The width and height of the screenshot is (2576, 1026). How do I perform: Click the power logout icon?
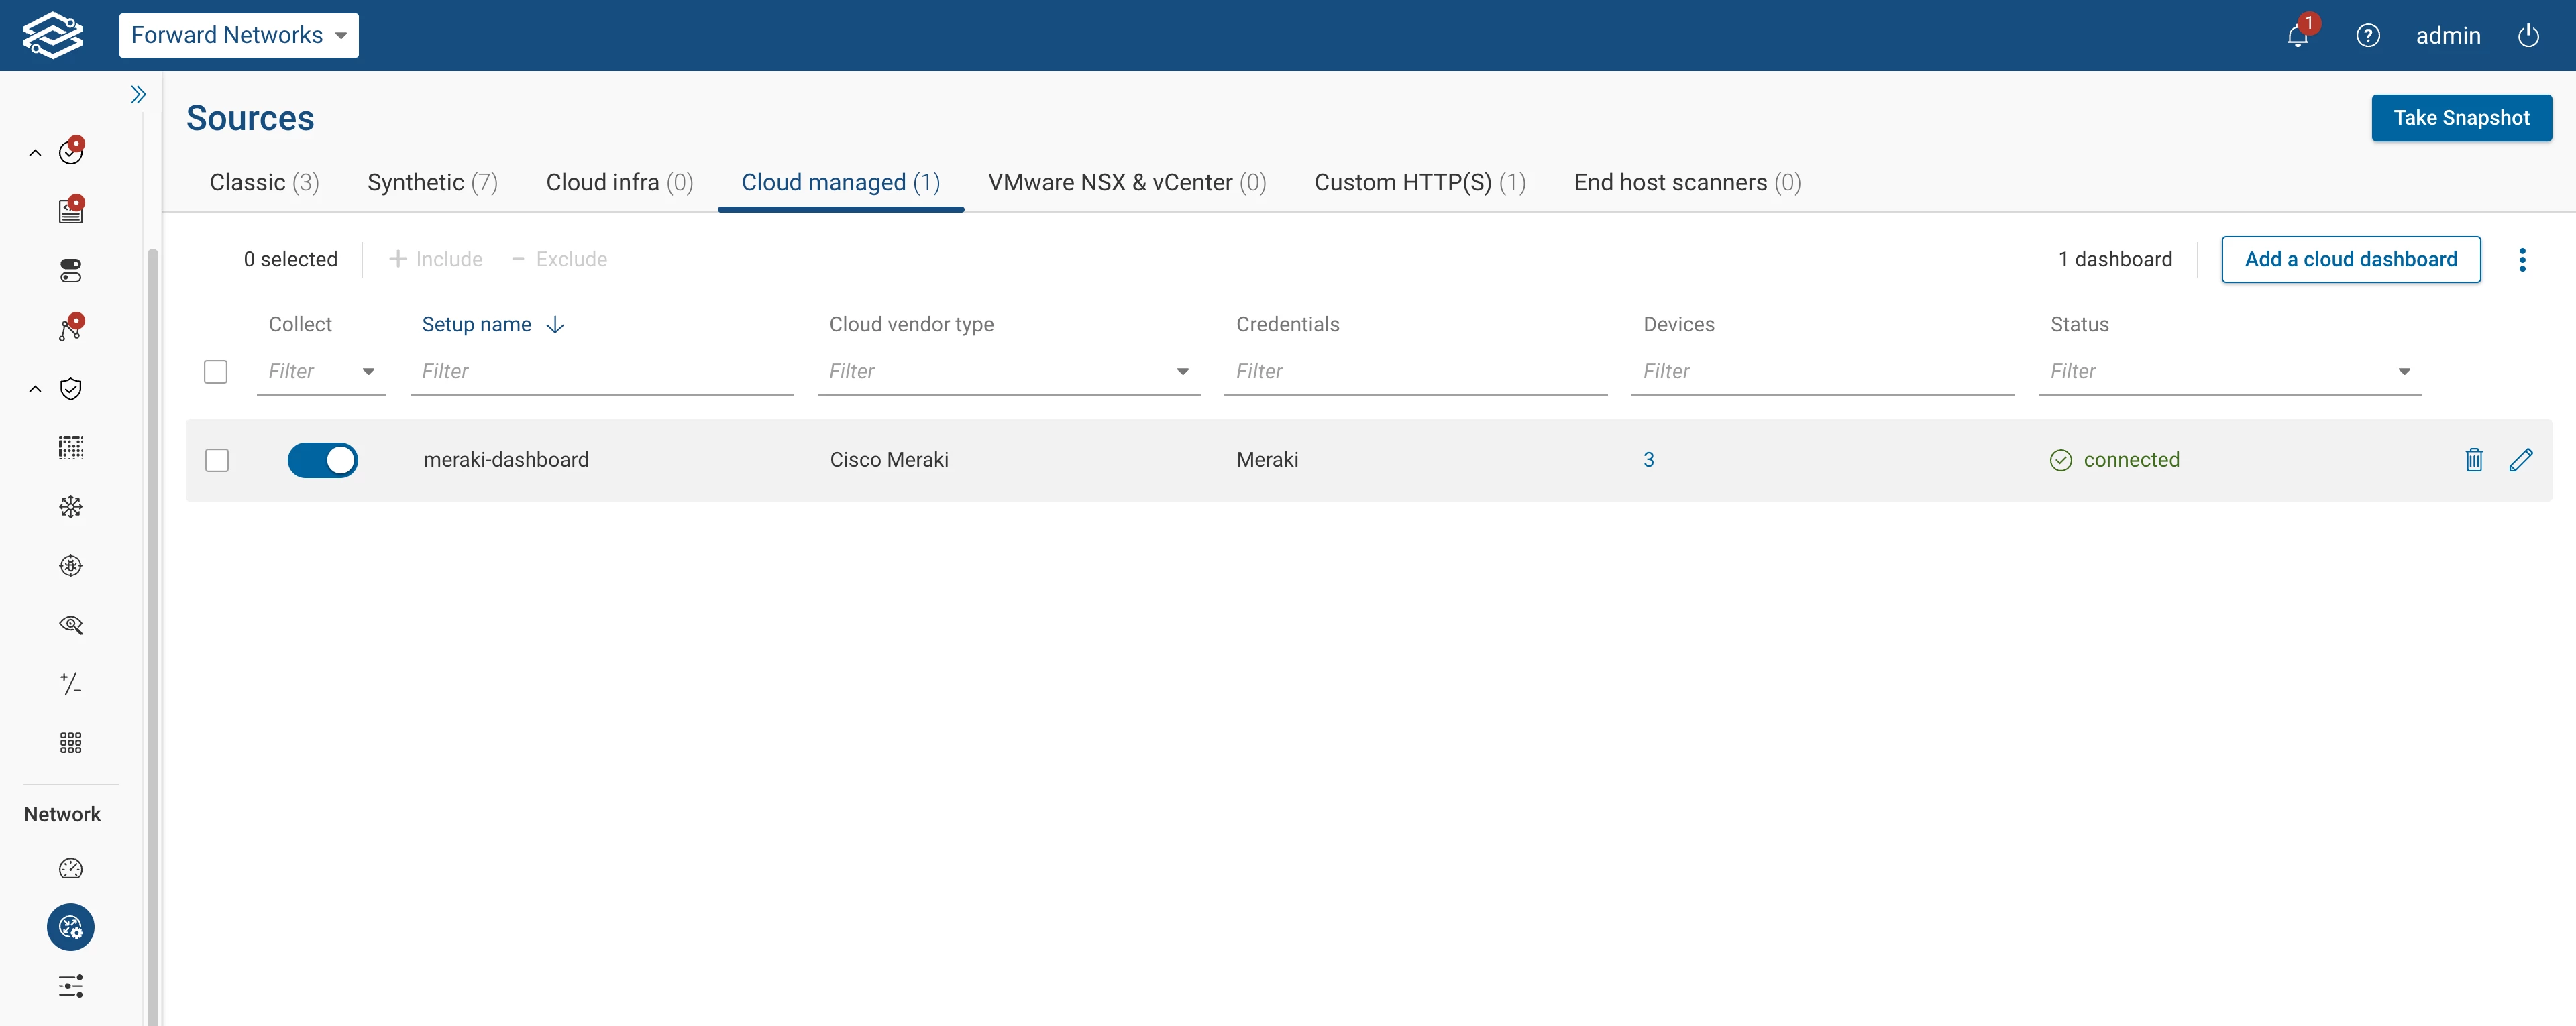[x=2527, y=36]
